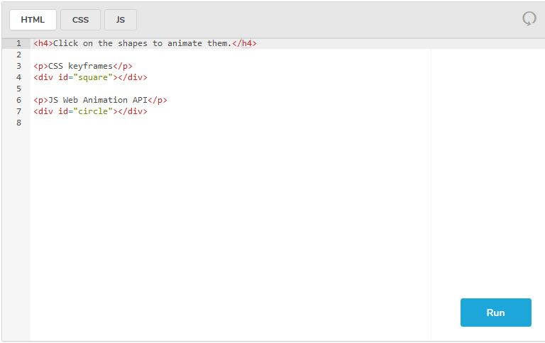Click line number 6 in the gutter
The height and width of the screenshot is (343, 545).
[x=18, y=100]
